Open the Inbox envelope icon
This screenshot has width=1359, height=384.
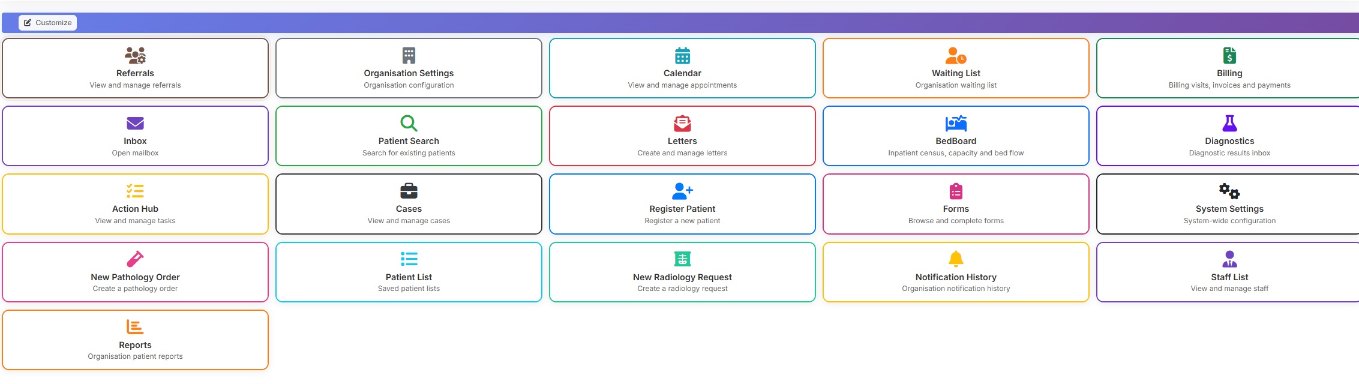point(135,123)
